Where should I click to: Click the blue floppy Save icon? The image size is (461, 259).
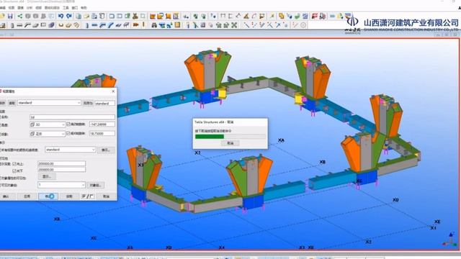coord(10,16)
